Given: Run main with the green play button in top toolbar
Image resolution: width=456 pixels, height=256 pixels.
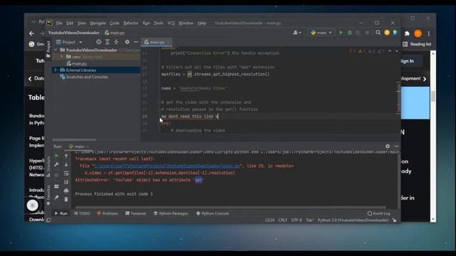Looking at the screenshot, I should [x=341, y=33].
